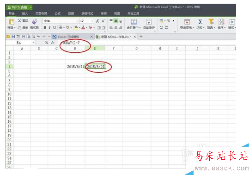249x175 pixels.
Task: Align text to the left
Action: tap(111, 27)
